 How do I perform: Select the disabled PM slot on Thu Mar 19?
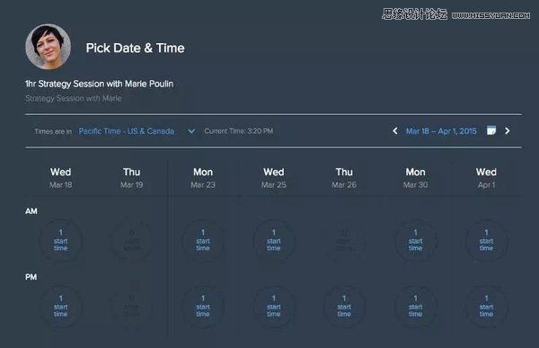coord(132,306)
